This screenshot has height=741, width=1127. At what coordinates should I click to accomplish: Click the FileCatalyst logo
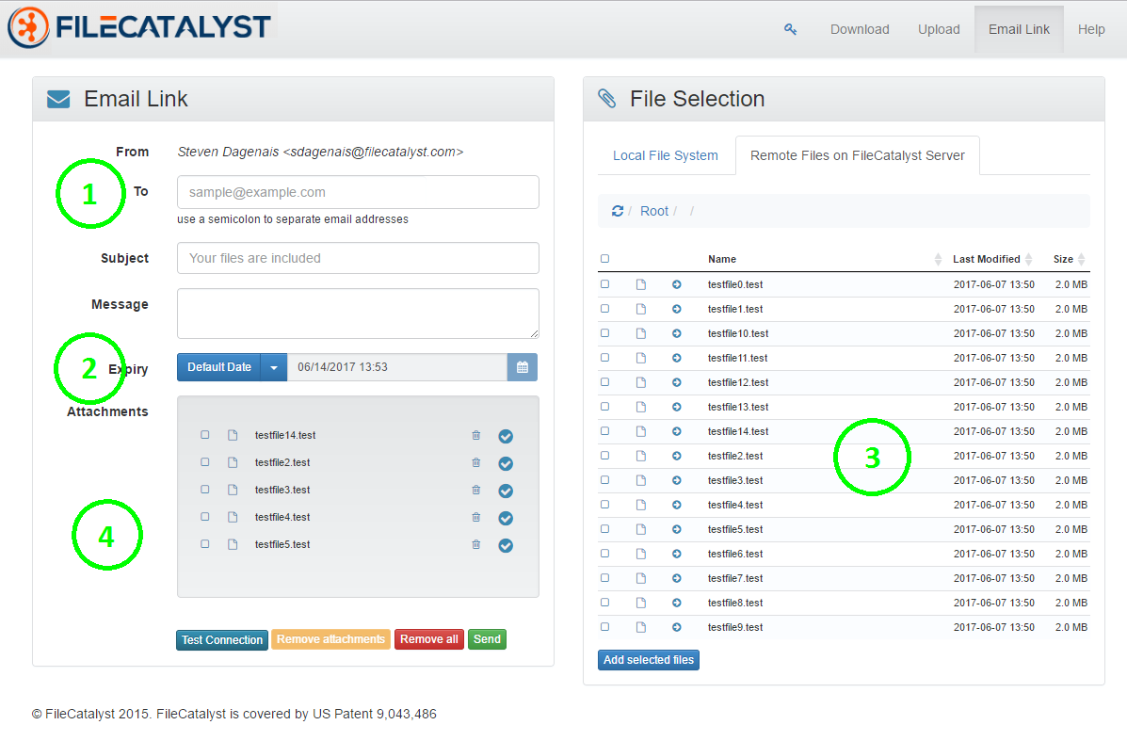139,27
